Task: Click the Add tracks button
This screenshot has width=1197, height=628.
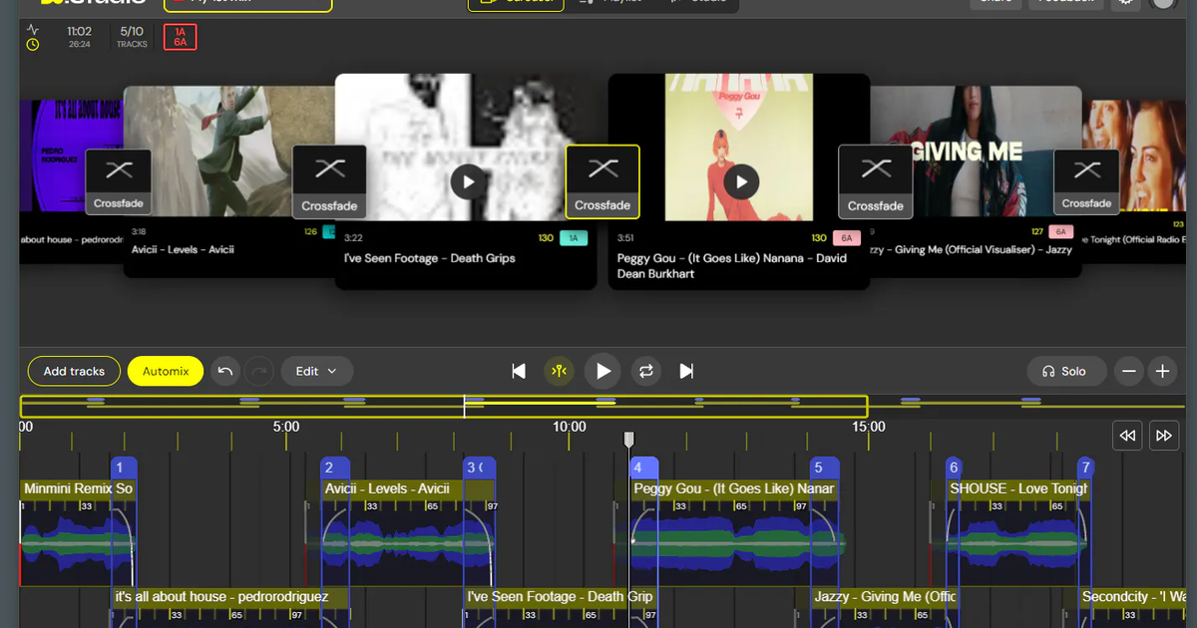Action: click(x=74, y=371)
